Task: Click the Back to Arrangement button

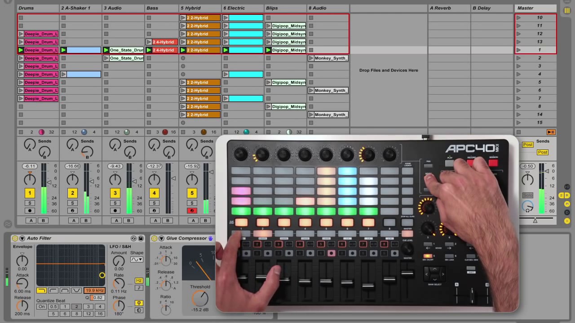Action: coord(551,132)
